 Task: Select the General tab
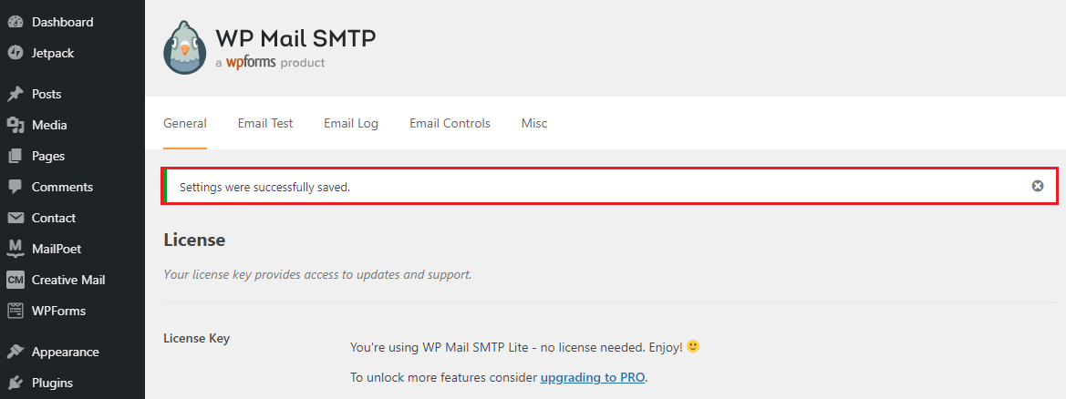click(185, 123)
